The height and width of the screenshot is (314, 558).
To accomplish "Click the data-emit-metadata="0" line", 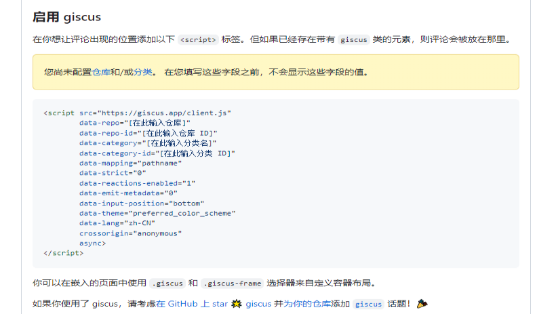I will [x=128, y=193].
